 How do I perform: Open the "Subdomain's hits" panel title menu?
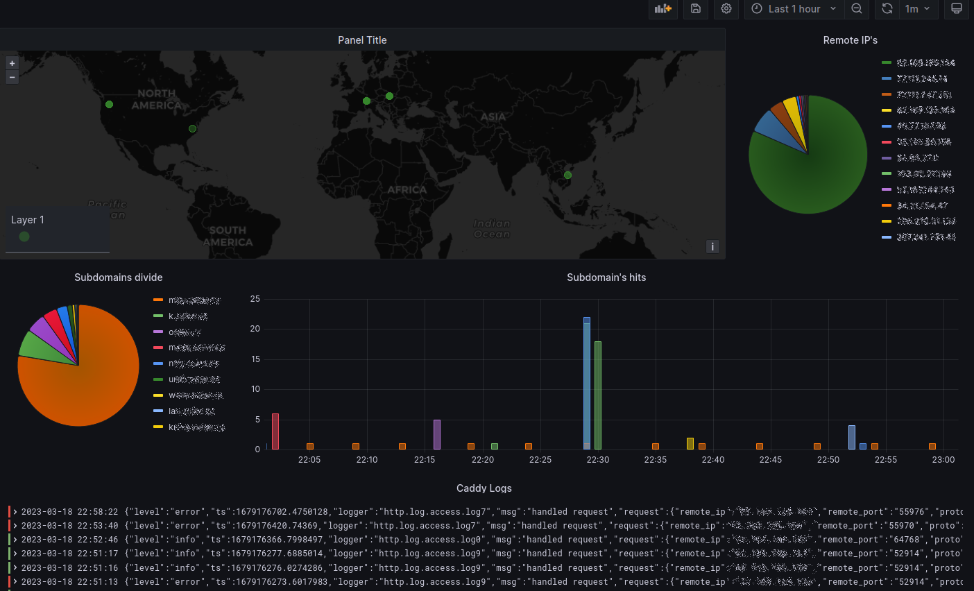606,277
